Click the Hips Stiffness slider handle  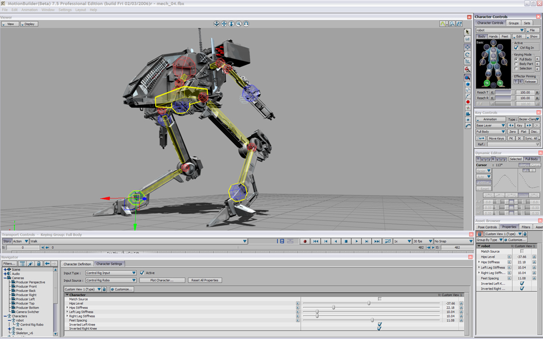click(334, 308)
